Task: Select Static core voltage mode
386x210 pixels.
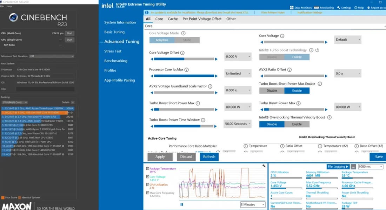Action: (187, 40)
